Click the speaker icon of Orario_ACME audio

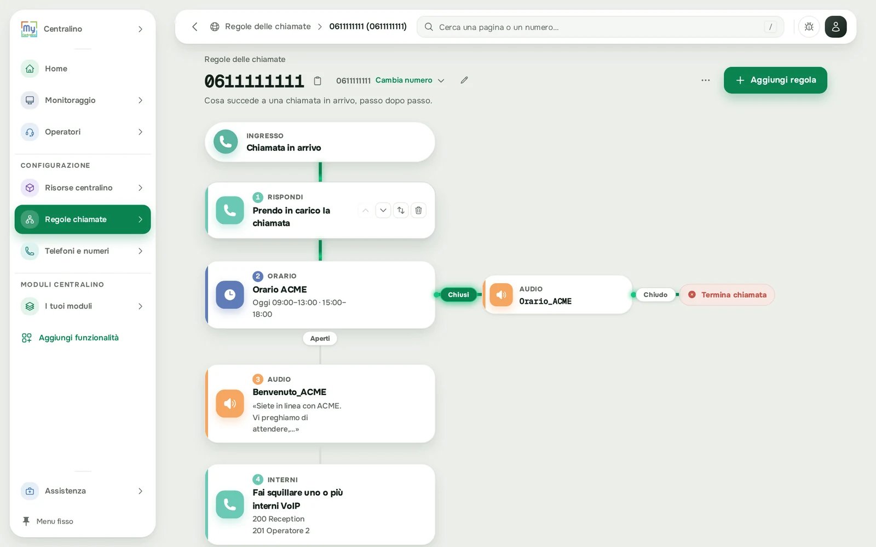tap(501, 295)
